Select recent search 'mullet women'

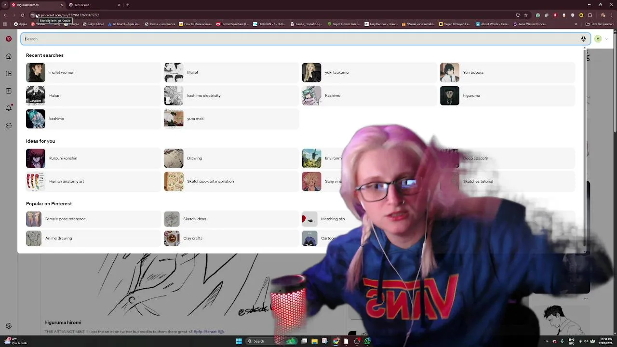point(94,72)
